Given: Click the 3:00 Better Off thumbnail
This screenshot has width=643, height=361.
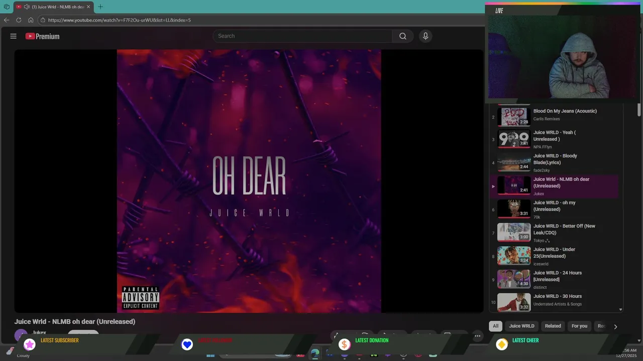Looking at the screenshot, I should click(x=514, y=233).
